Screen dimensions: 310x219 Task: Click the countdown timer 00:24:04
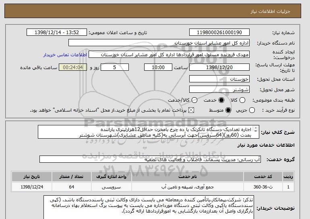point(73,67)
